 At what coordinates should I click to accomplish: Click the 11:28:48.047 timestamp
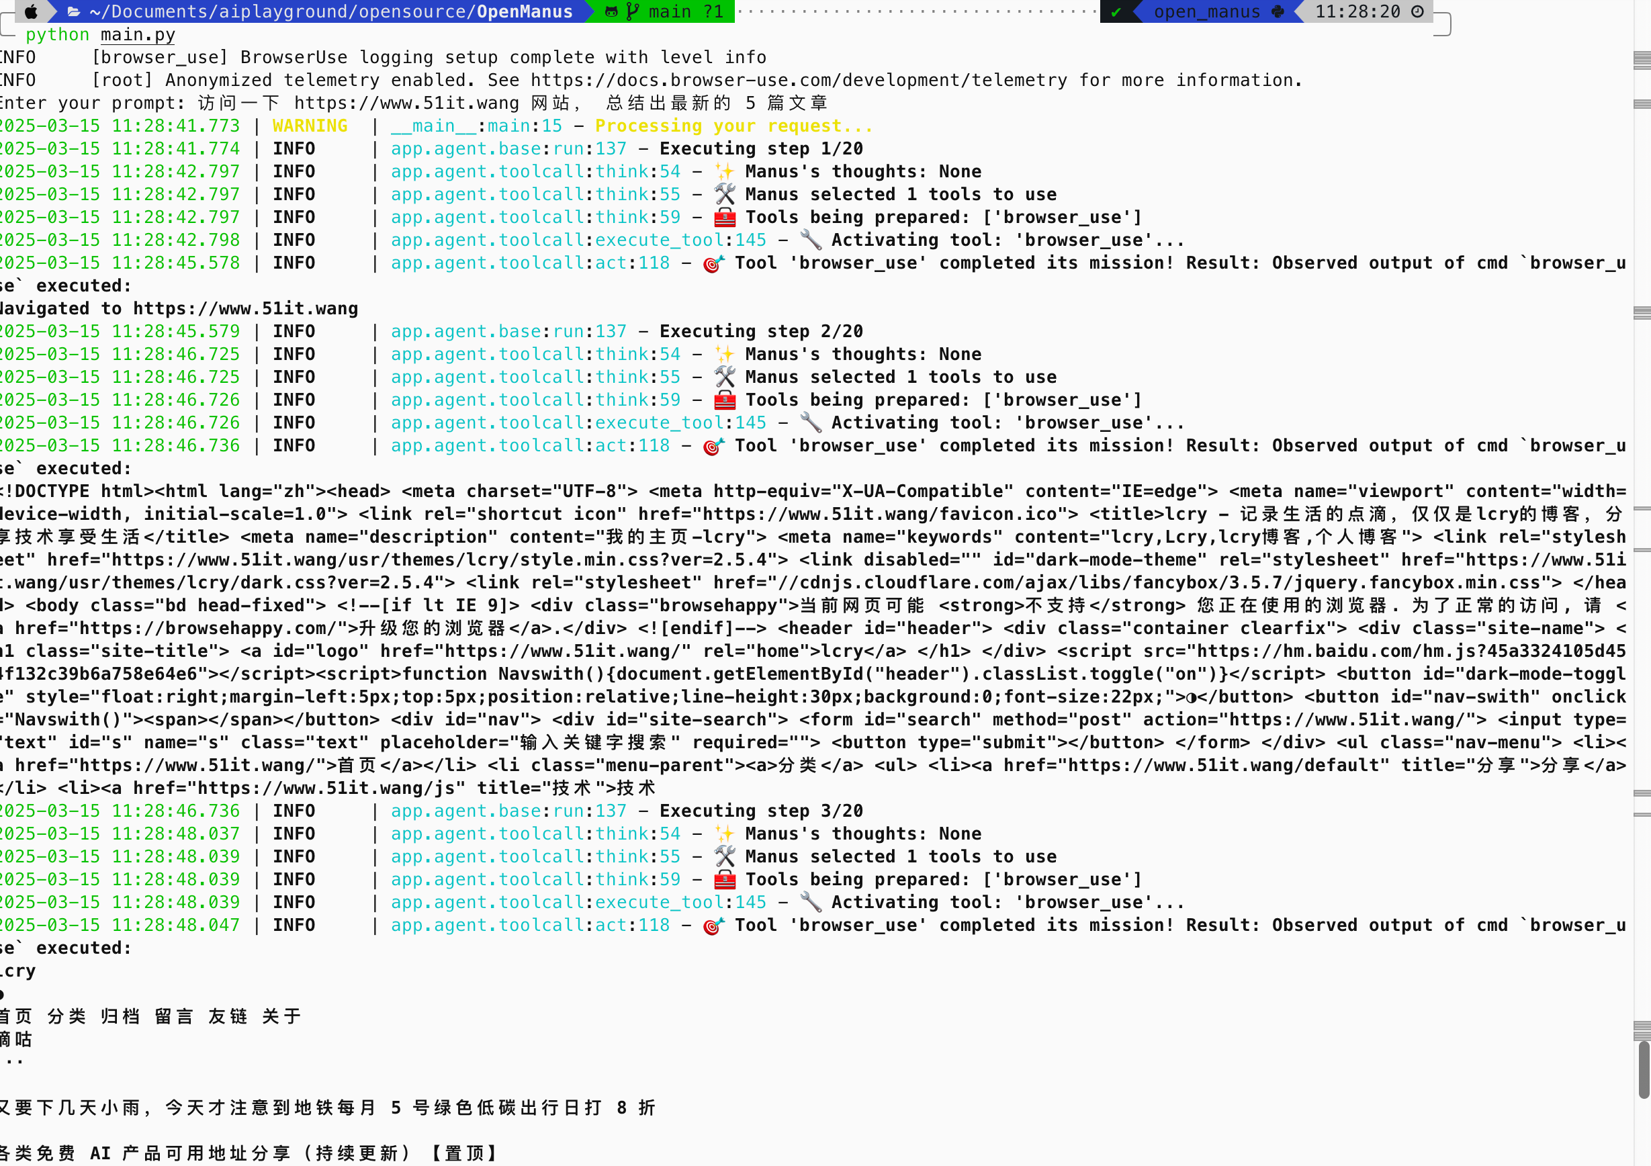pyautogui.click(x=120, y=925)
